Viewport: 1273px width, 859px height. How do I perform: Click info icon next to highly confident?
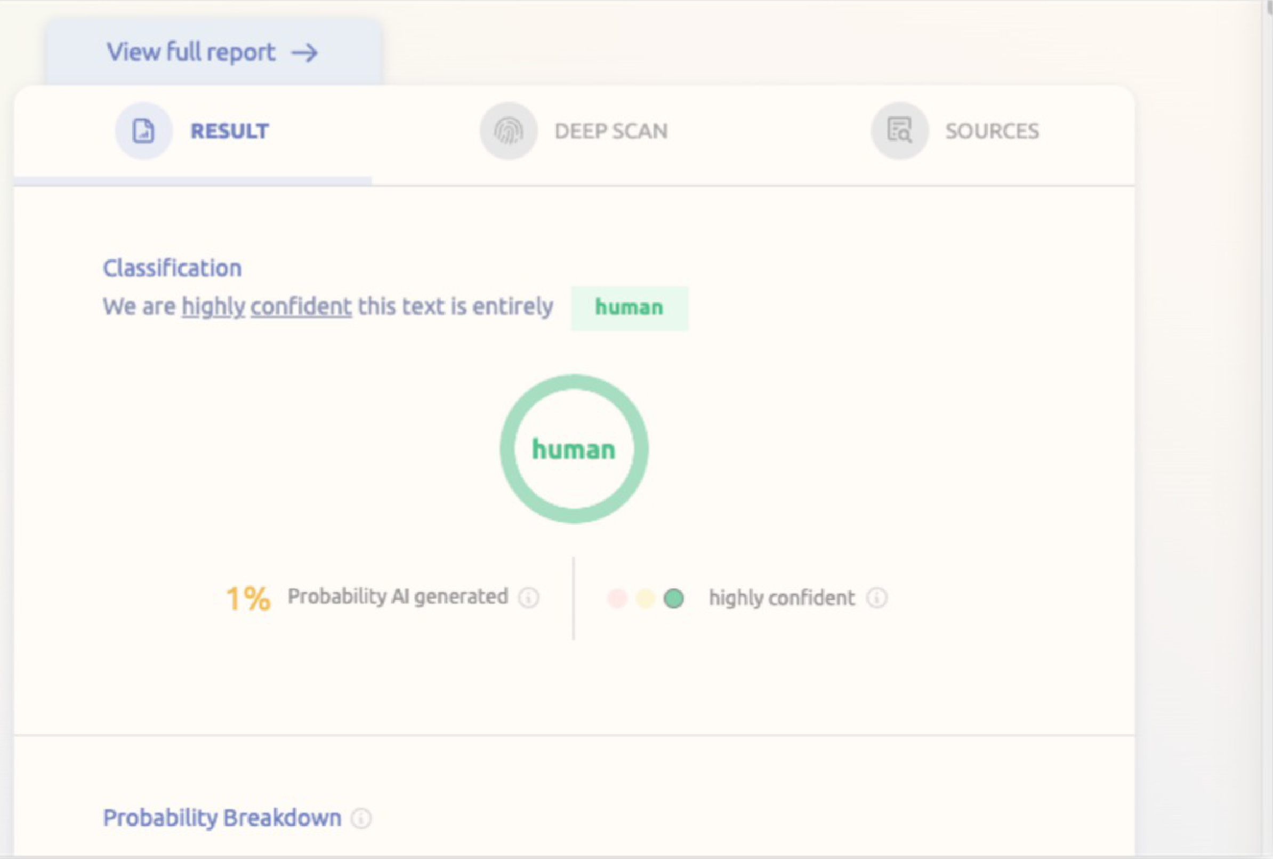click(x=876, y=598)
